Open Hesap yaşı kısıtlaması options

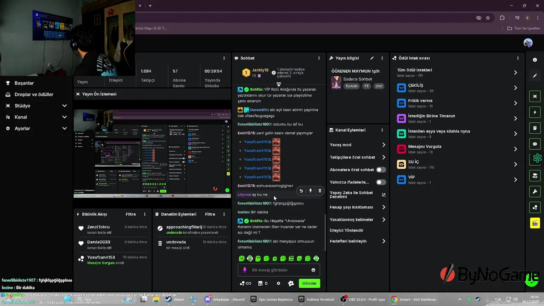coord(357,207)
